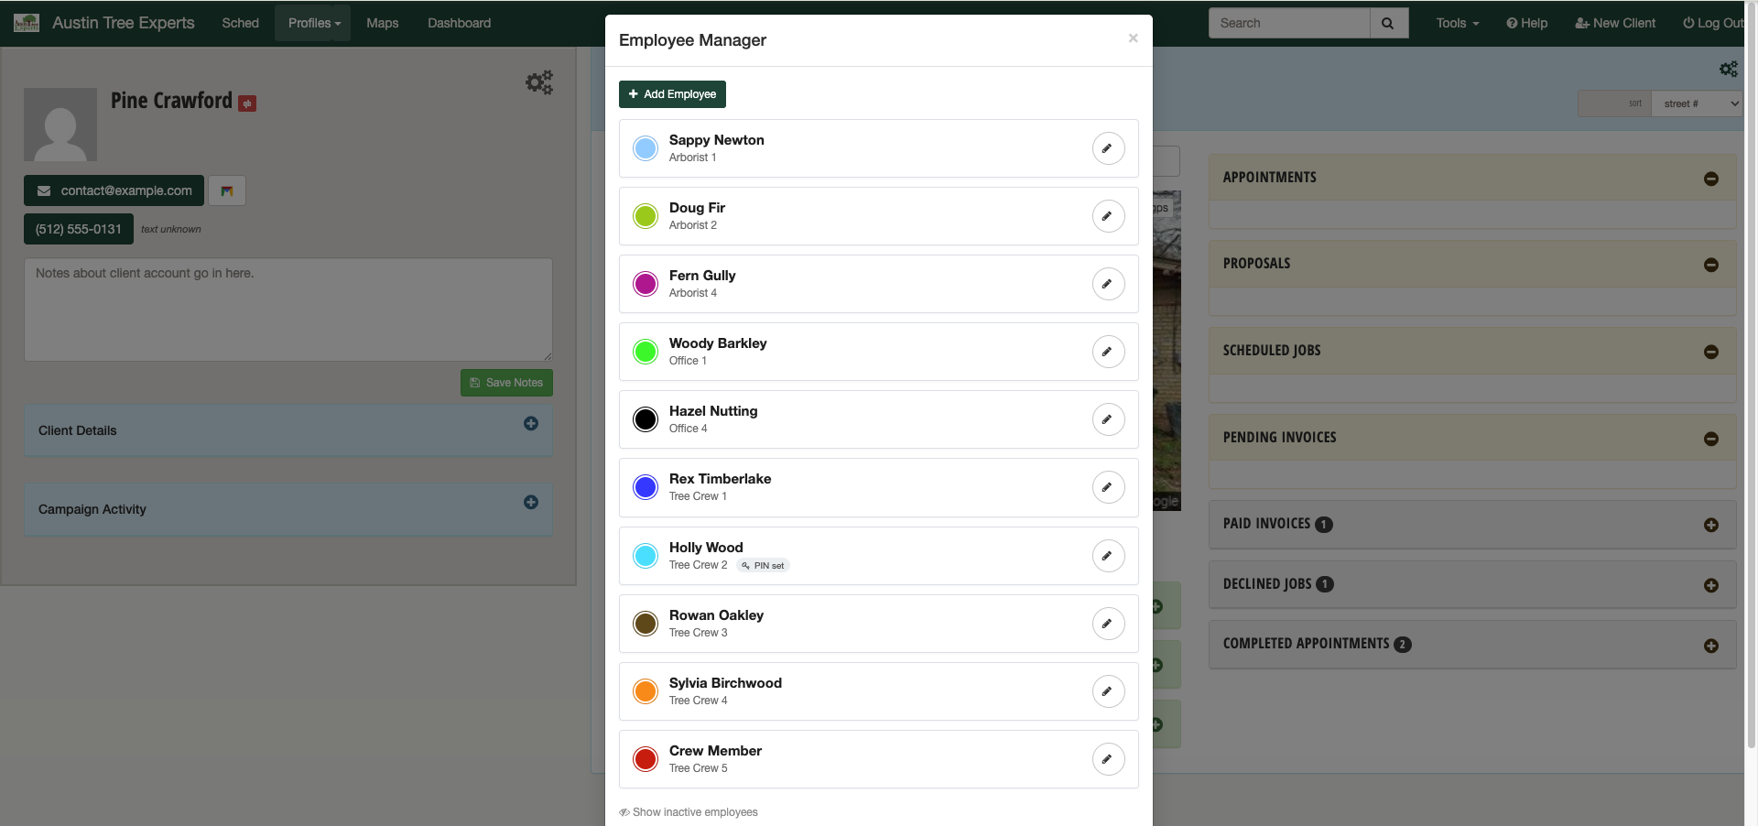
Task: Open the client profile gear settings
Action: [538, 82]
